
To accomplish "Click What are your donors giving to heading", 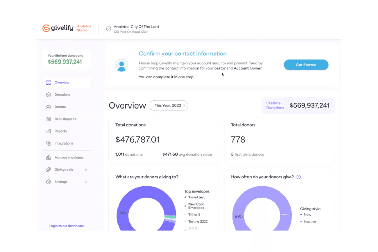I will point(147,177).
